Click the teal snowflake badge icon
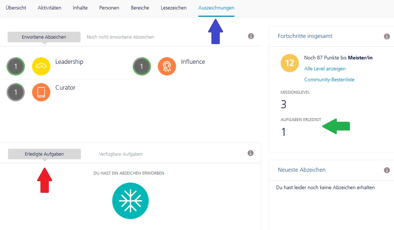The image size is (394, 230). point(130,201)
